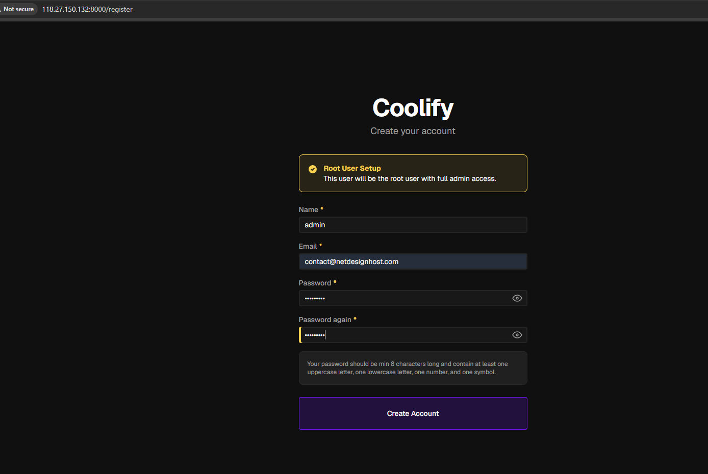Show the Password field's hidden characters

point(517,298)
